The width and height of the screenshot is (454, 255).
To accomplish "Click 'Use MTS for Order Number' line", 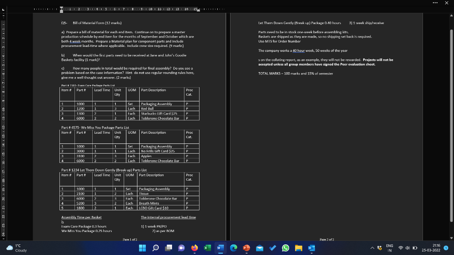I will pos(279,41).
